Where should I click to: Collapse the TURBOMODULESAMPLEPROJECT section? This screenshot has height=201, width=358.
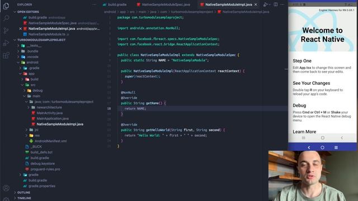[41, 40]
